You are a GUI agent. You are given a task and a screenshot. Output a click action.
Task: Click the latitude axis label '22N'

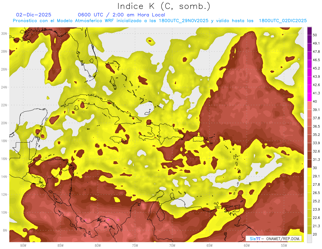(5, 105)
